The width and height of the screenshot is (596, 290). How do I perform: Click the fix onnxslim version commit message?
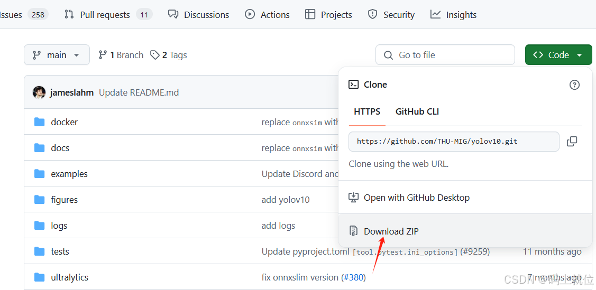click(x=300, y=277)
